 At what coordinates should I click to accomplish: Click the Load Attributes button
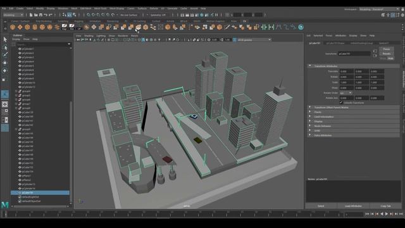[x=353, y=206]
